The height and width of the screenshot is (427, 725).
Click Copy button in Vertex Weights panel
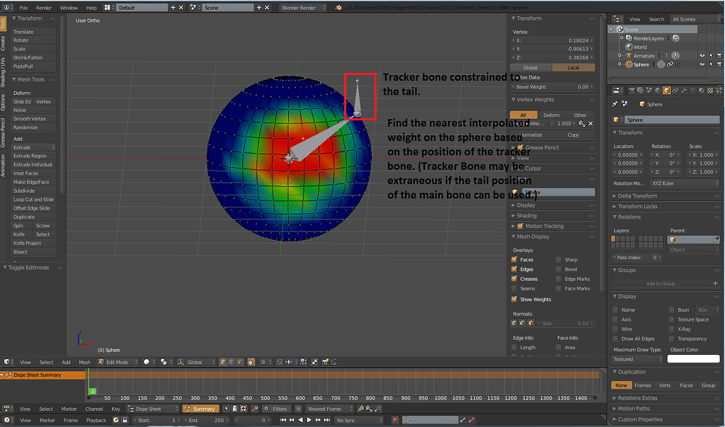click(573, 135)
